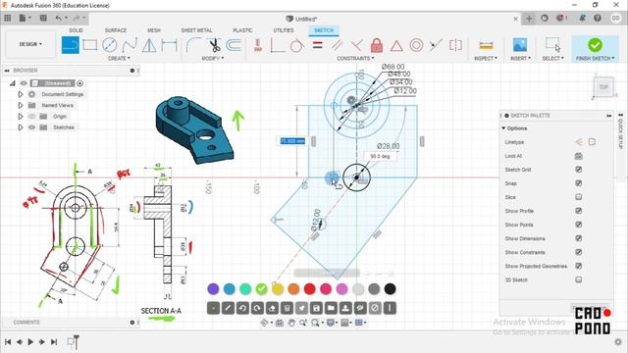Switch to the PLASTIC tab
Image resolution: width=628 pixels, height=353 pixels.
coord(242,30)
